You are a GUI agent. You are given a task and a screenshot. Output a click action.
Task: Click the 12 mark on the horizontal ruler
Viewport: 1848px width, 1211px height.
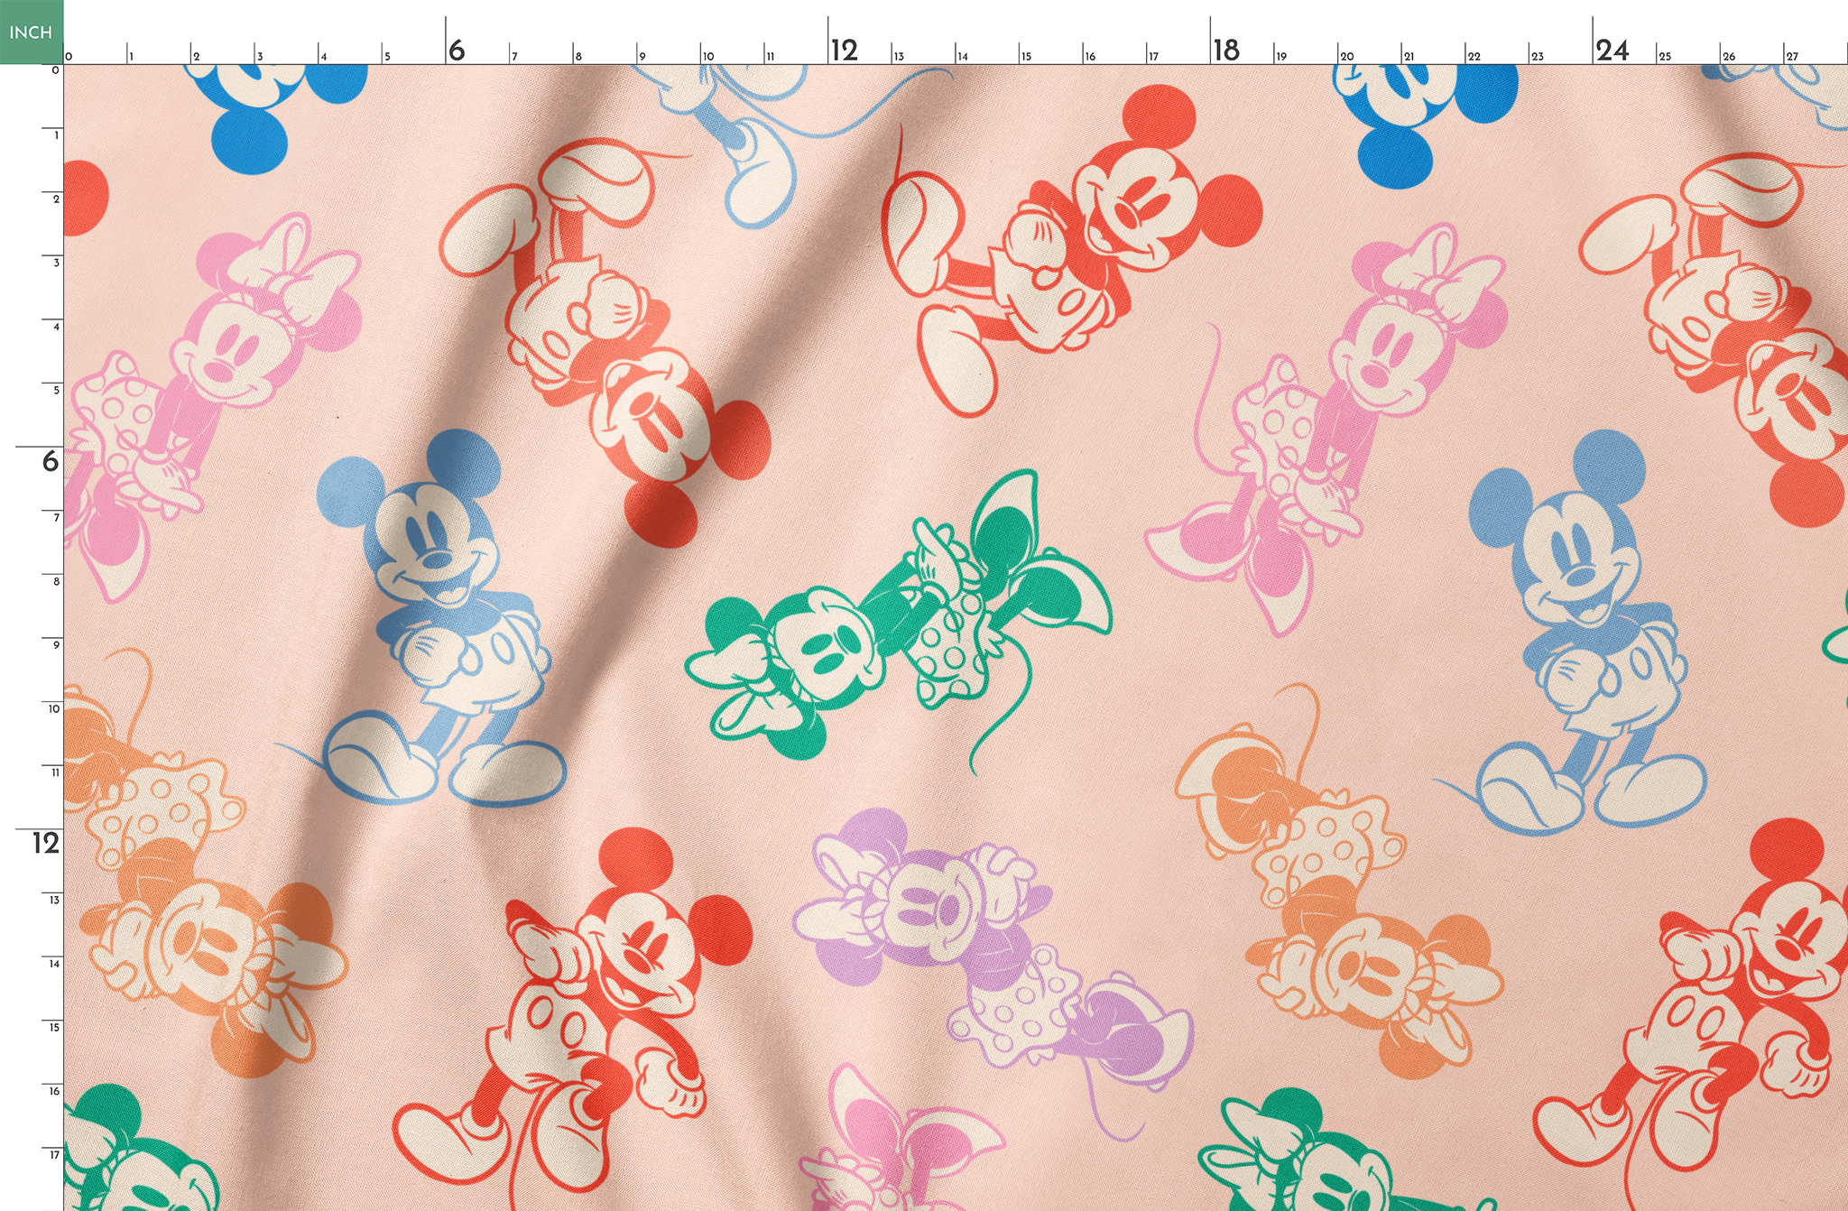click(x=845, y=50)
